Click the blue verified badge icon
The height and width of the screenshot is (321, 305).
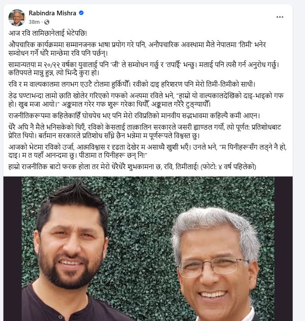click(81, 13)
